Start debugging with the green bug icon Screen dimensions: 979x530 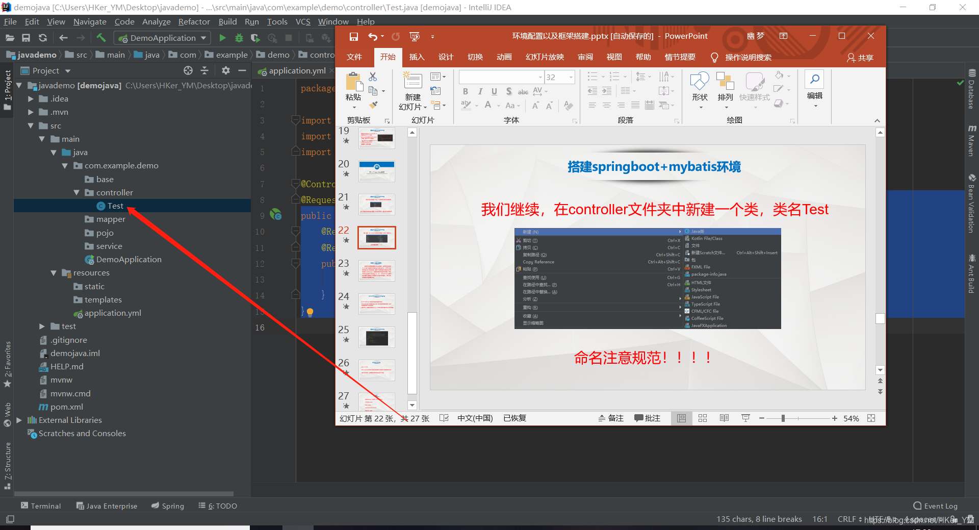point(239,38)
